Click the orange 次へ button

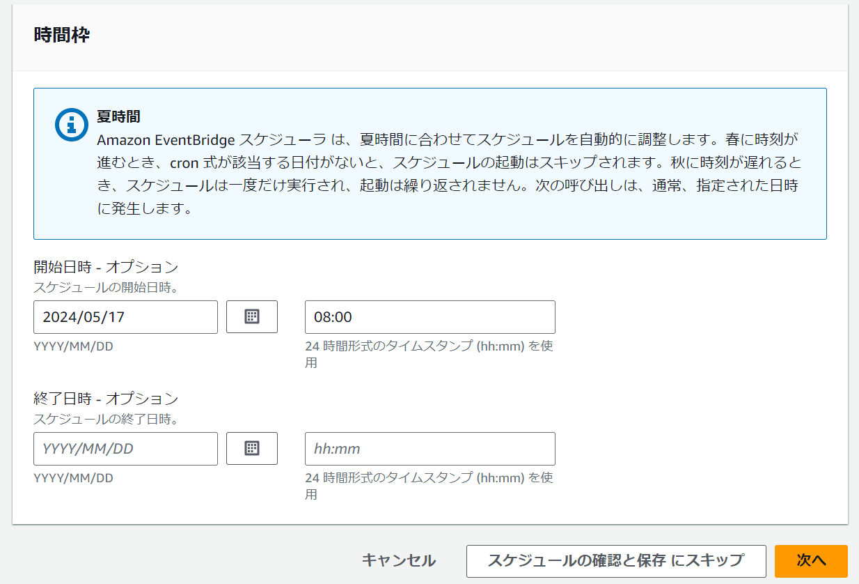pyautogui.click(x=811, y=561)
